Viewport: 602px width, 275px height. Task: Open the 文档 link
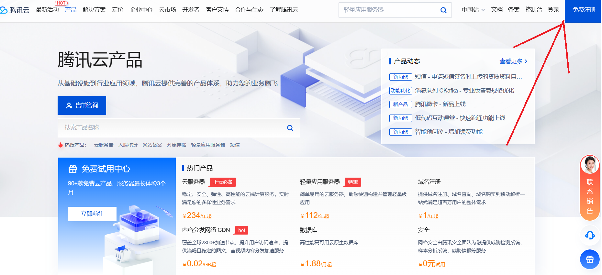click(497, 10)
